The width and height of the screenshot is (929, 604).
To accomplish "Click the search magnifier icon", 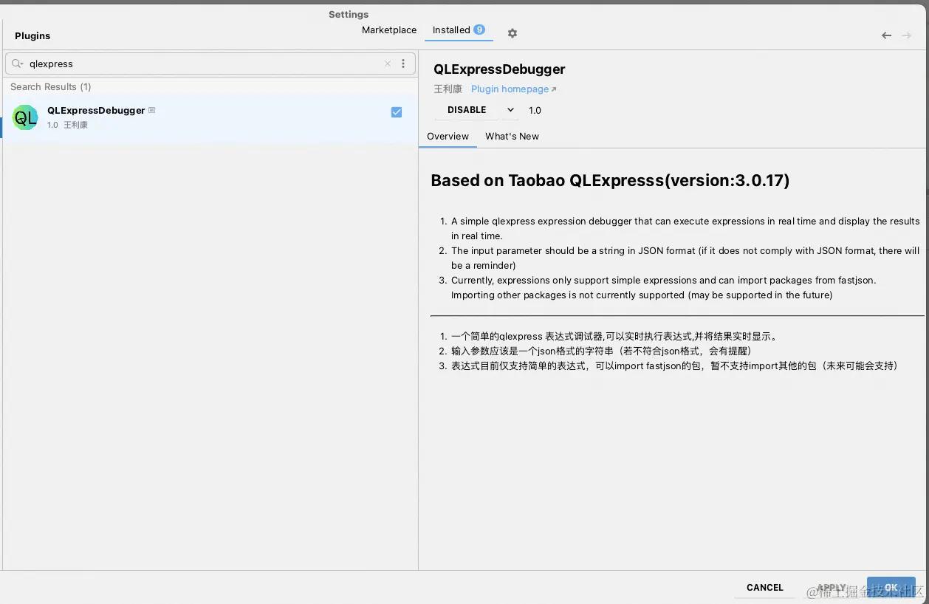I will [17, 64].
